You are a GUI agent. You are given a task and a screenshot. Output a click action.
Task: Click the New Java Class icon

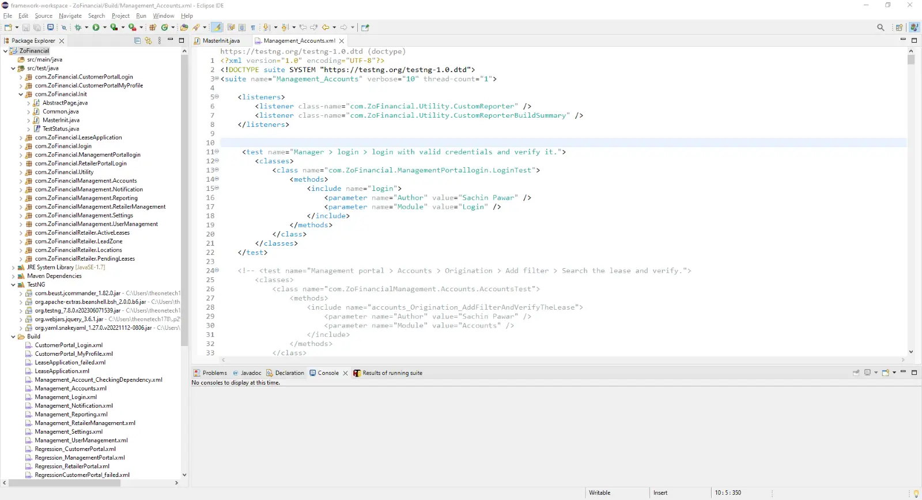[x=165, y=27]
